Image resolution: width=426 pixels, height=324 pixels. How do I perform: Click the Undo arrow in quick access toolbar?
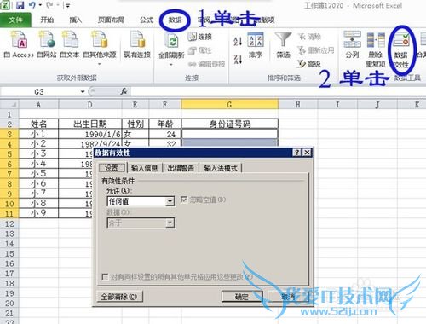pyautogui.click(x=32, y=5)
